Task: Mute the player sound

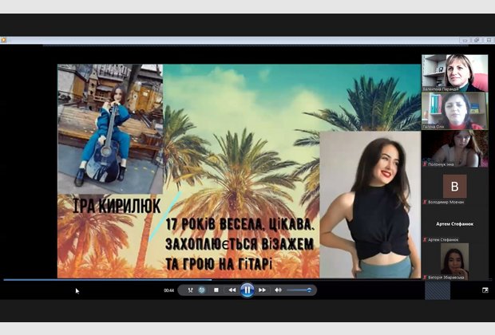Action: coord(277,290)
